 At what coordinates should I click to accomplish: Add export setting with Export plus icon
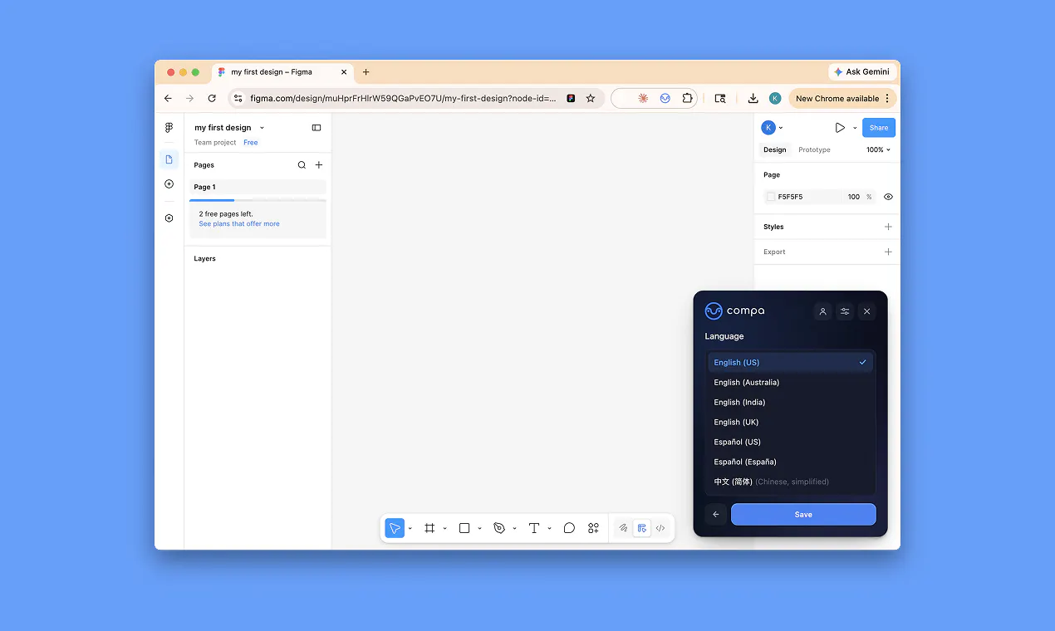pyautogui.click(x=888, y=252)
